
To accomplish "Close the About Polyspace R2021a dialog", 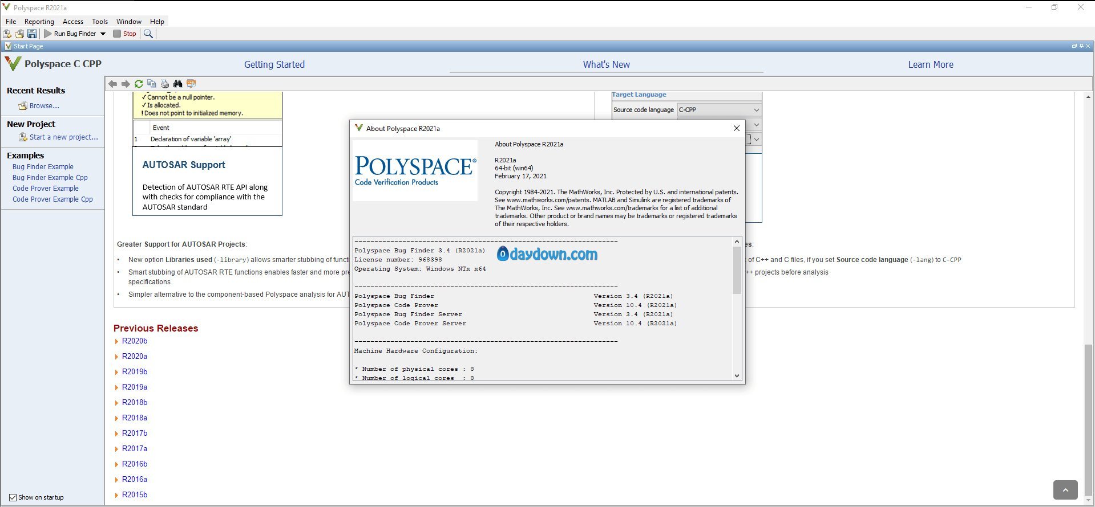I will pos(737,128).
